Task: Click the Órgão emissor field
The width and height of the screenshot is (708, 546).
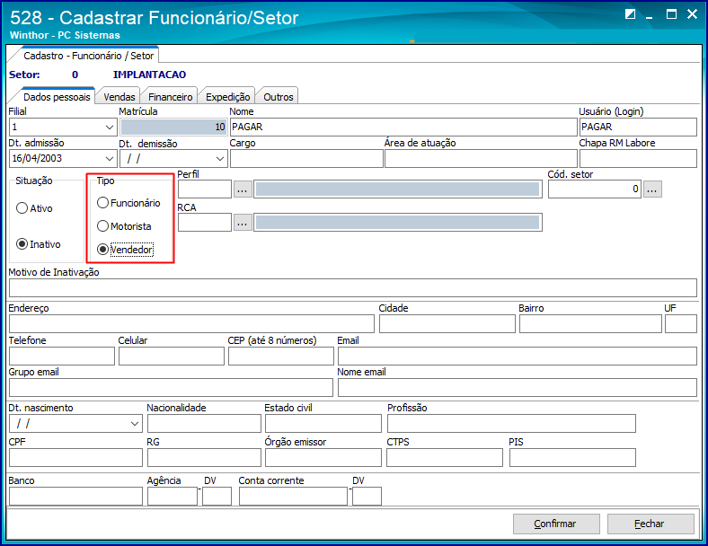Action: (323, 458)
